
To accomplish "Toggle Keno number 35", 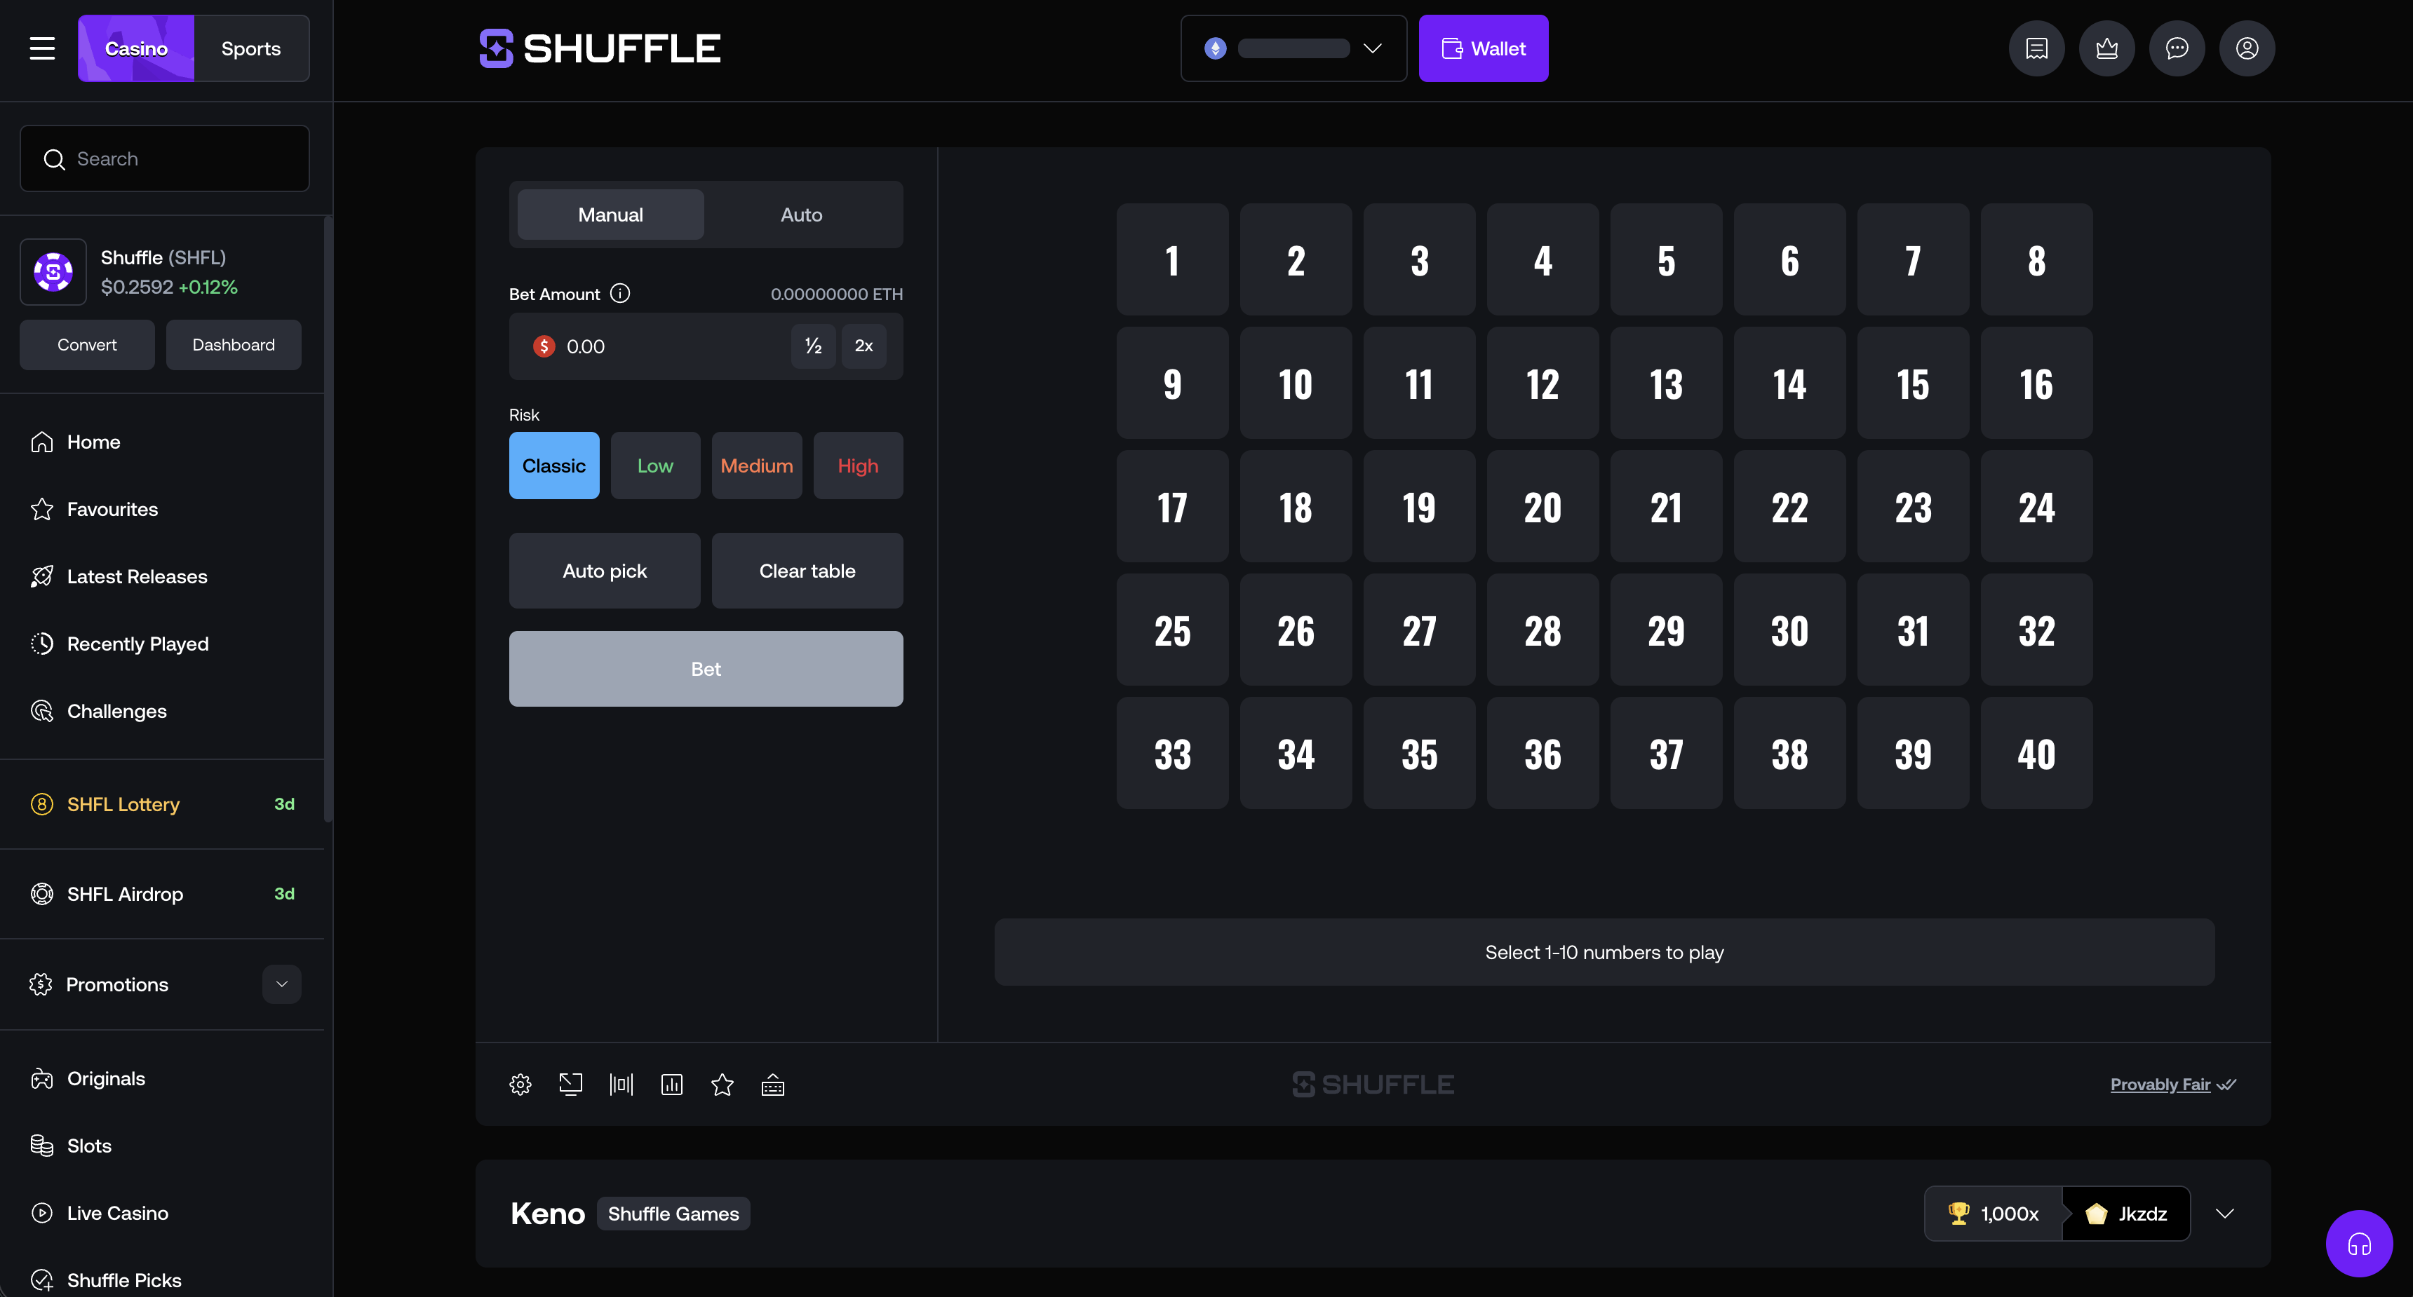I will pyautogui.click(x=1420, y=753).
